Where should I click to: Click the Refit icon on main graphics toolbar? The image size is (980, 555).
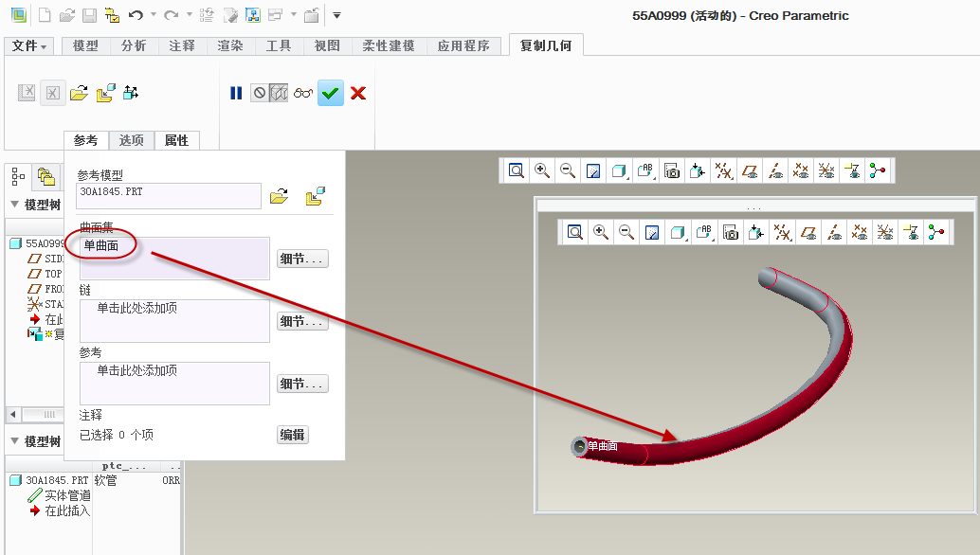click(517, 170)
